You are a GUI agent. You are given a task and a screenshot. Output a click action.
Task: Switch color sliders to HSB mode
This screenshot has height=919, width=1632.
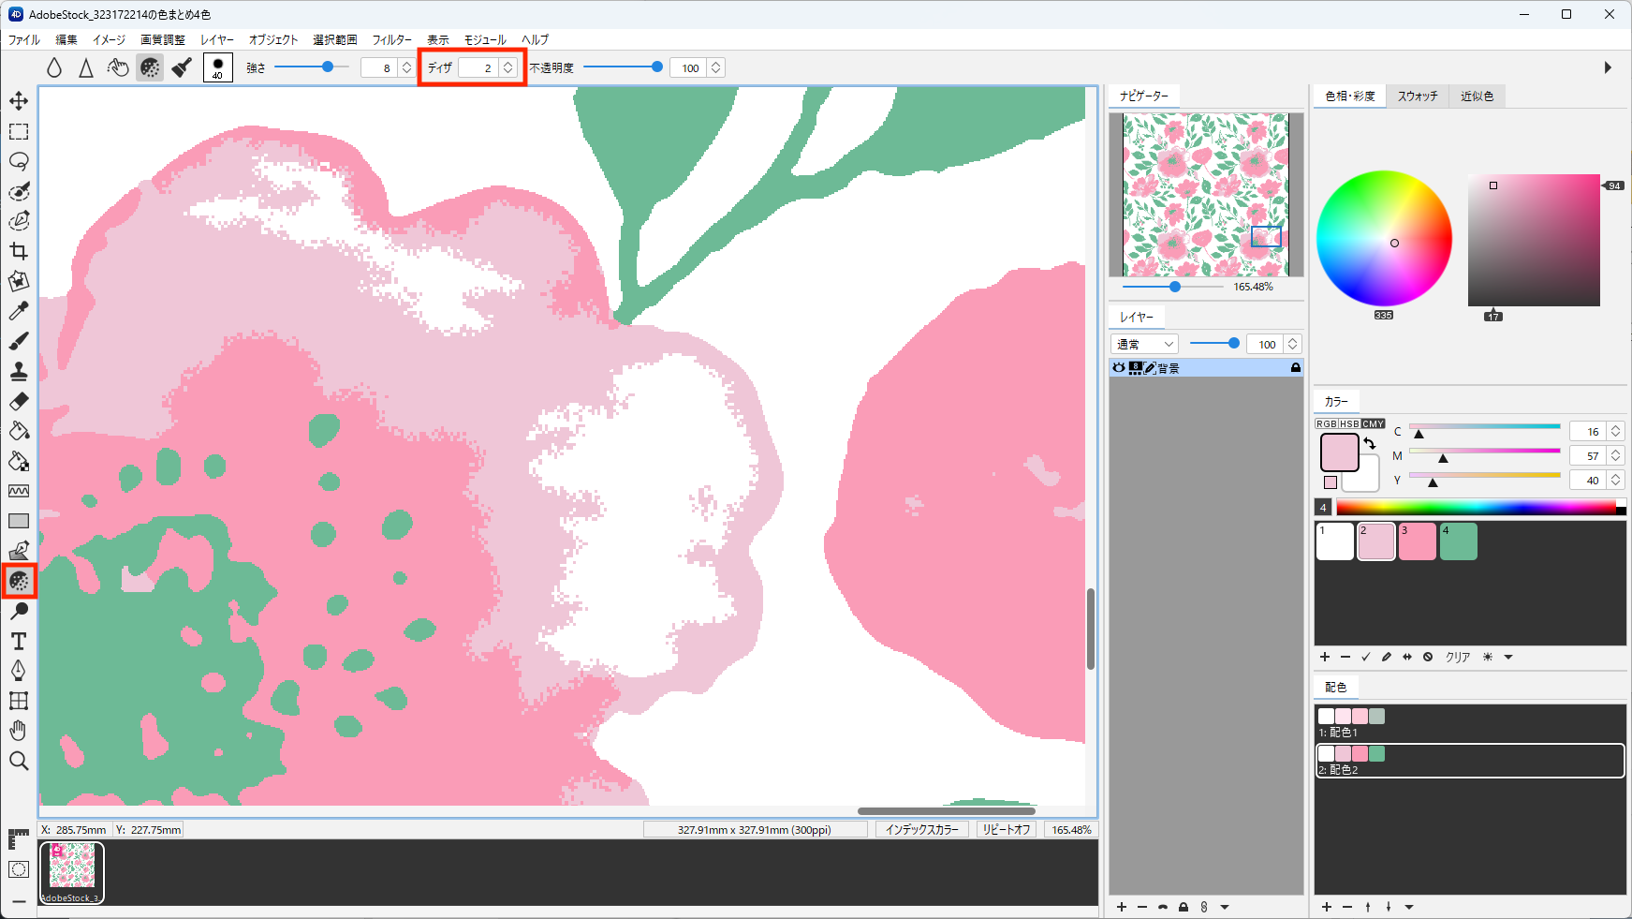pos(1349,424)
